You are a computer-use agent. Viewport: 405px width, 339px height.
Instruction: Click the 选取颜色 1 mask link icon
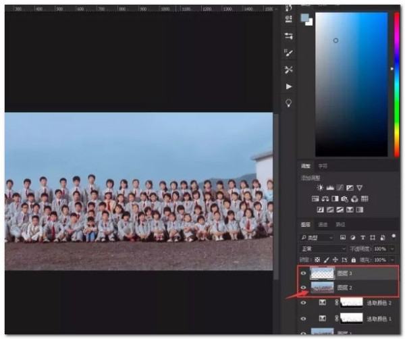[337, 318]
